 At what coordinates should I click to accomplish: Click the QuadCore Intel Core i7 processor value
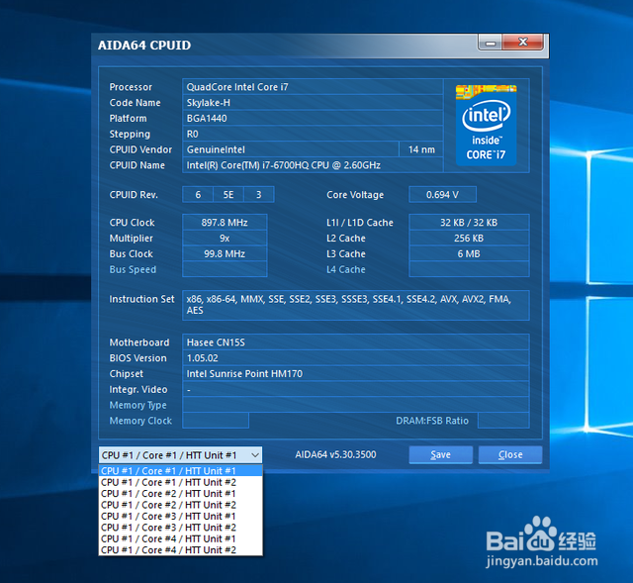point(313,87)
